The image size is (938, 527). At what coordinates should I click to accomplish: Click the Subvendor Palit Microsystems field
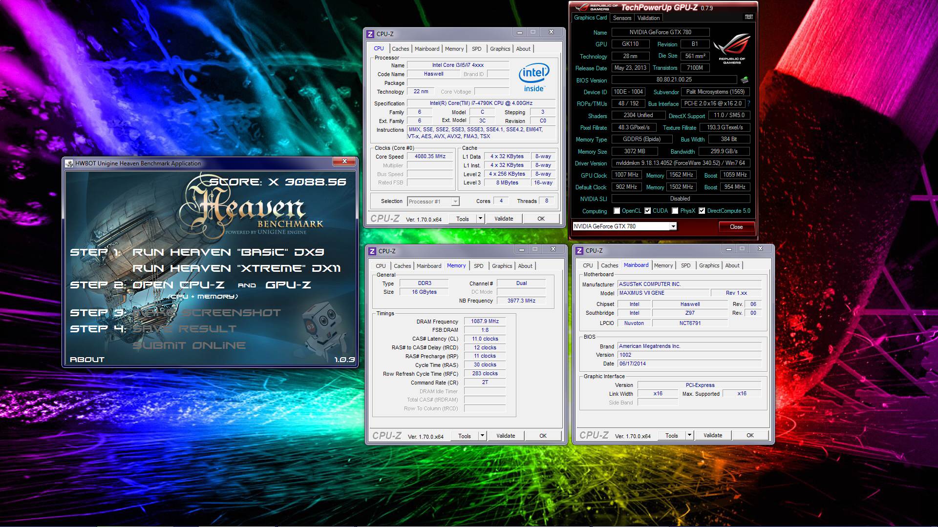tap(715, 92)
